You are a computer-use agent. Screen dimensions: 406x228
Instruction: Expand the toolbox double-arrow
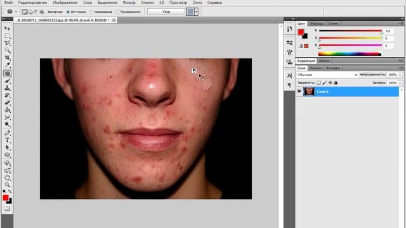4,19
